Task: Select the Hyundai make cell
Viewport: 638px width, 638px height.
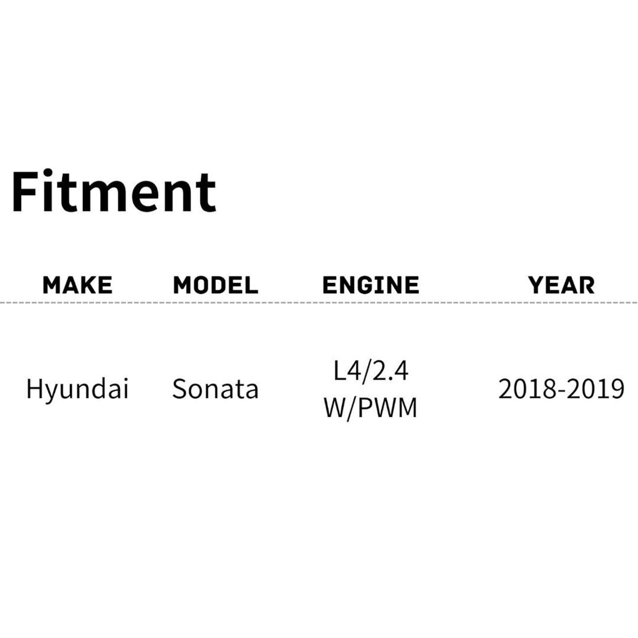Action: point(77,389)
